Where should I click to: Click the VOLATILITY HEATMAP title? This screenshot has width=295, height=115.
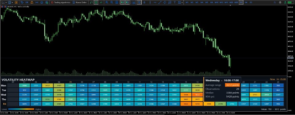18,80
